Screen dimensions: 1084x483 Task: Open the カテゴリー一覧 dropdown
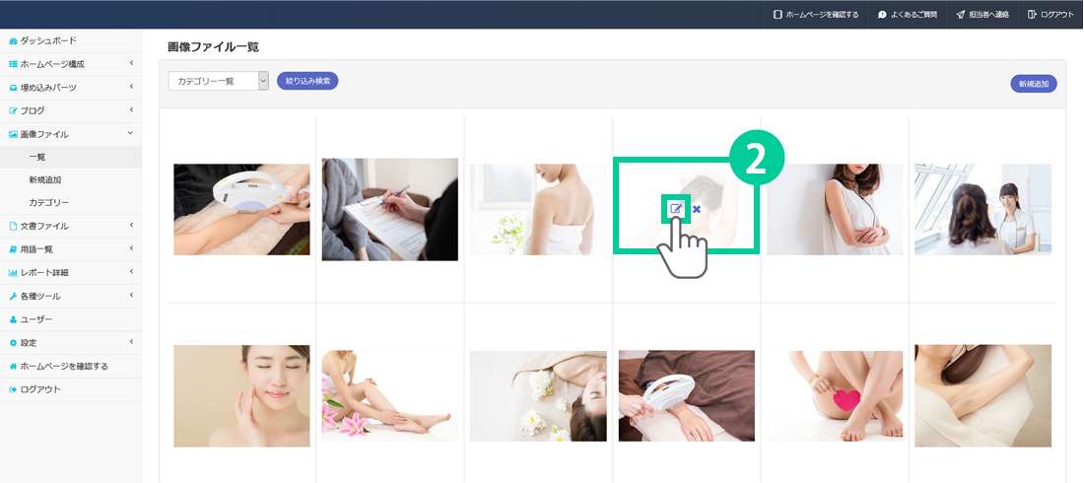tap(218, 81)
